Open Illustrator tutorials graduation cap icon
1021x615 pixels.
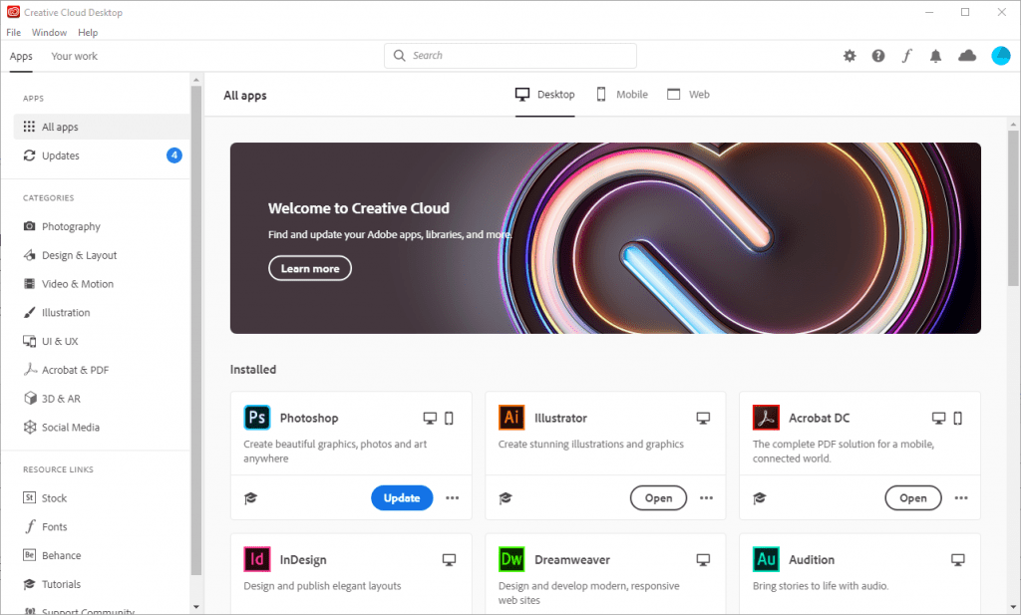pos(506,497)
